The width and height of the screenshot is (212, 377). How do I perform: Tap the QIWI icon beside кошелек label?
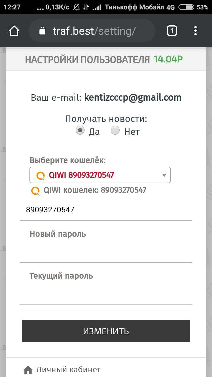click(36, 191)
